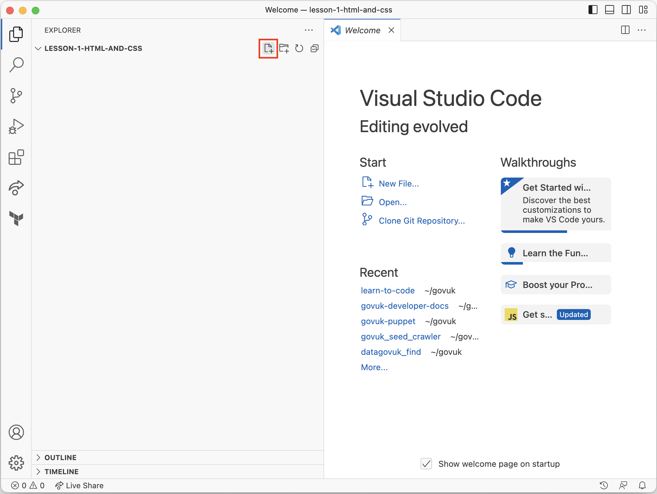The image size is (657, 494).
Task: Open recent folder datagovuk_find
Action: [391, 352]
